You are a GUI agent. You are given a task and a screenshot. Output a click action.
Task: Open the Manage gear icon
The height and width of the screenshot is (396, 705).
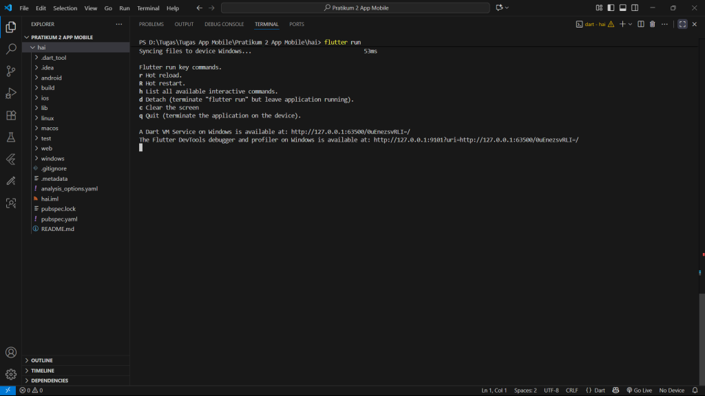(x=11, y=375)
